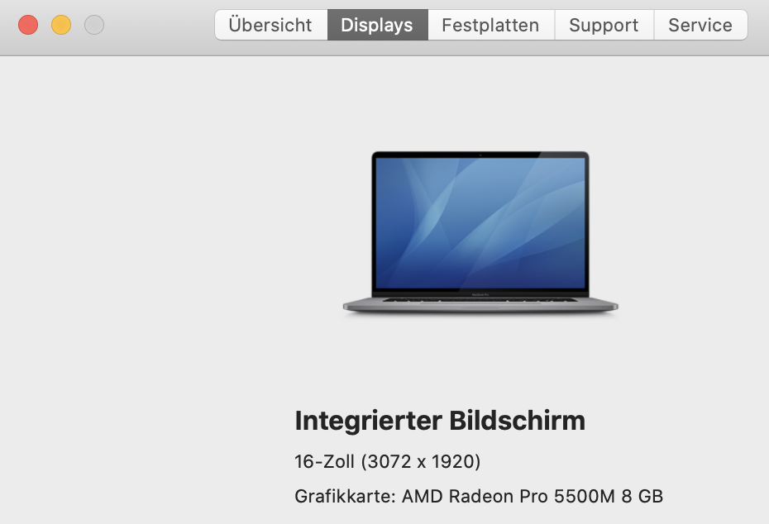Open the Festplatten tab

(x=491, y=25)
